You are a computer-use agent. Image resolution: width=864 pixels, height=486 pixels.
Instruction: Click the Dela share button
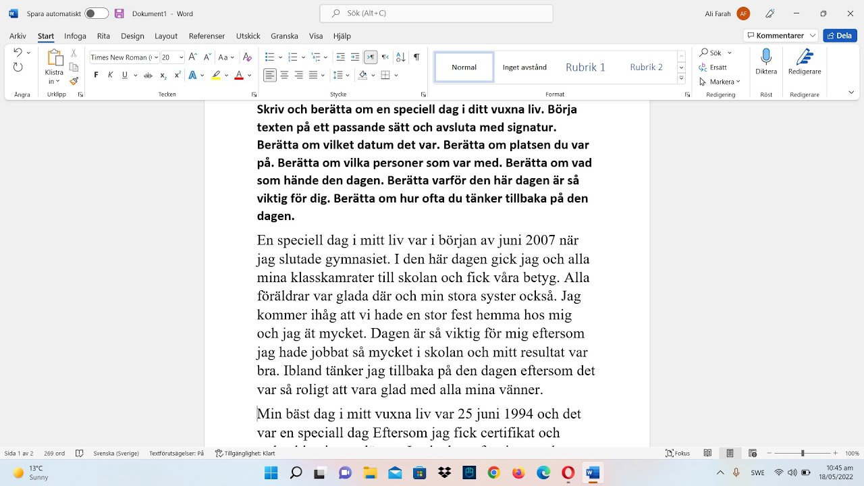click(840, 36)
